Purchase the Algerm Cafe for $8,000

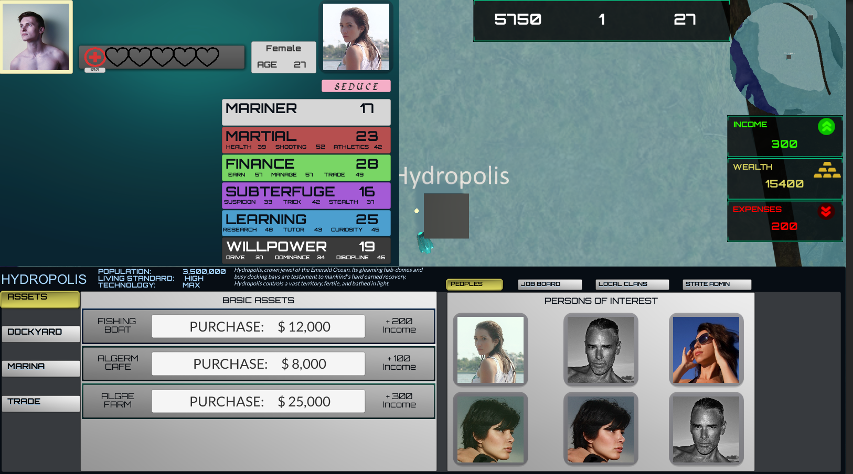coord(258,363)
